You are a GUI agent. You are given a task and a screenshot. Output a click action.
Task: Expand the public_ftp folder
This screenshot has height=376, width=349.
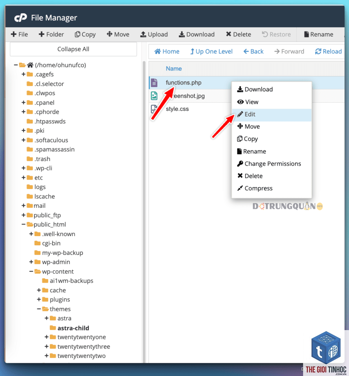[x=24, y=215]
